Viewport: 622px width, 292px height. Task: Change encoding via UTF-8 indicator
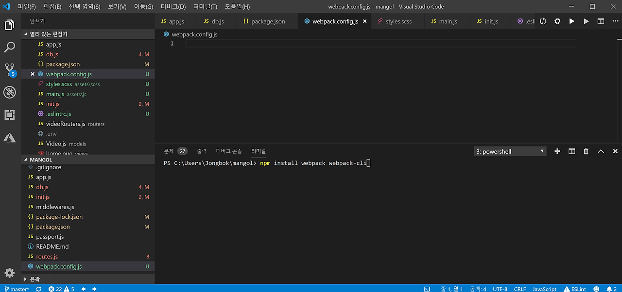(x=500, y=289)
